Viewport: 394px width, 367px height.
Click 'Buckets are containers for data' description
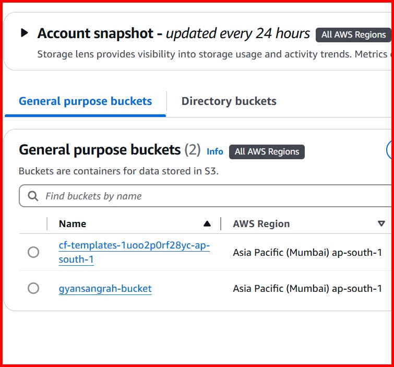click(x=118, y=171)
